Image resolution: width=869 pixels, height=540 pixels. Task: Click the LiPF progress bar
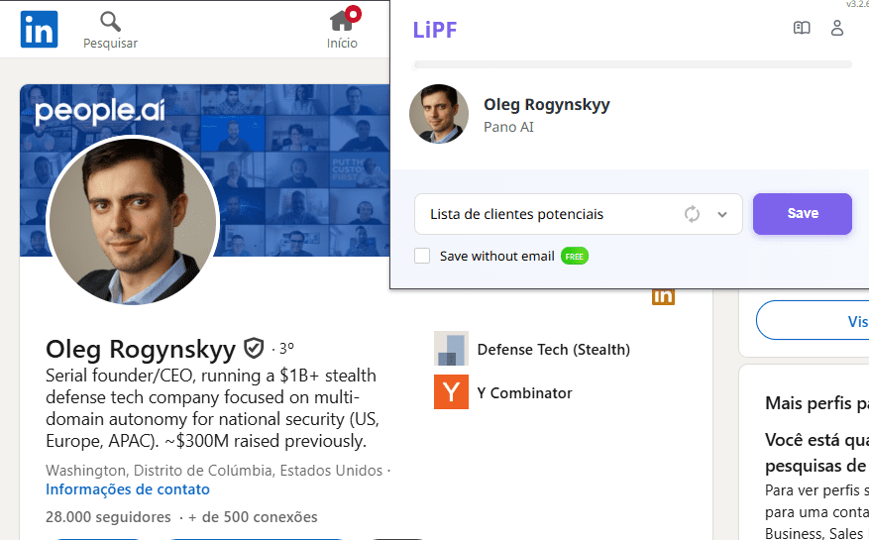pos(632,64)
